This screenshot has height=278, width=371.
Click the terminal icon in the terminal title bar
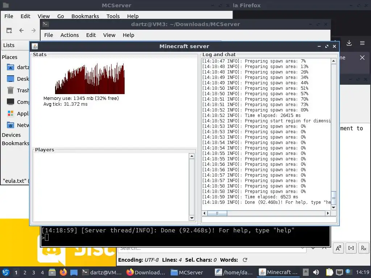45,24
